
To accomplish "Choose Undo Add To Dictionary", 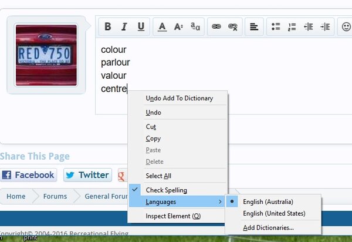I will click(x=179, y=98).
